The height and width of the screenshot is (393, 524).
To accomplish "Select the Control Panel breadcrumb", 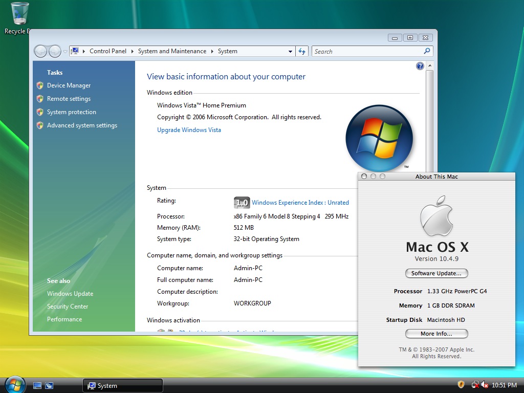I will 108,51.
